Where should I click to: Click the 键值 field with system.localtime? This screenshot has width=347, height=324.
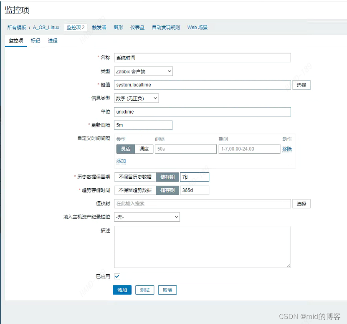click(x=202, y=85)
